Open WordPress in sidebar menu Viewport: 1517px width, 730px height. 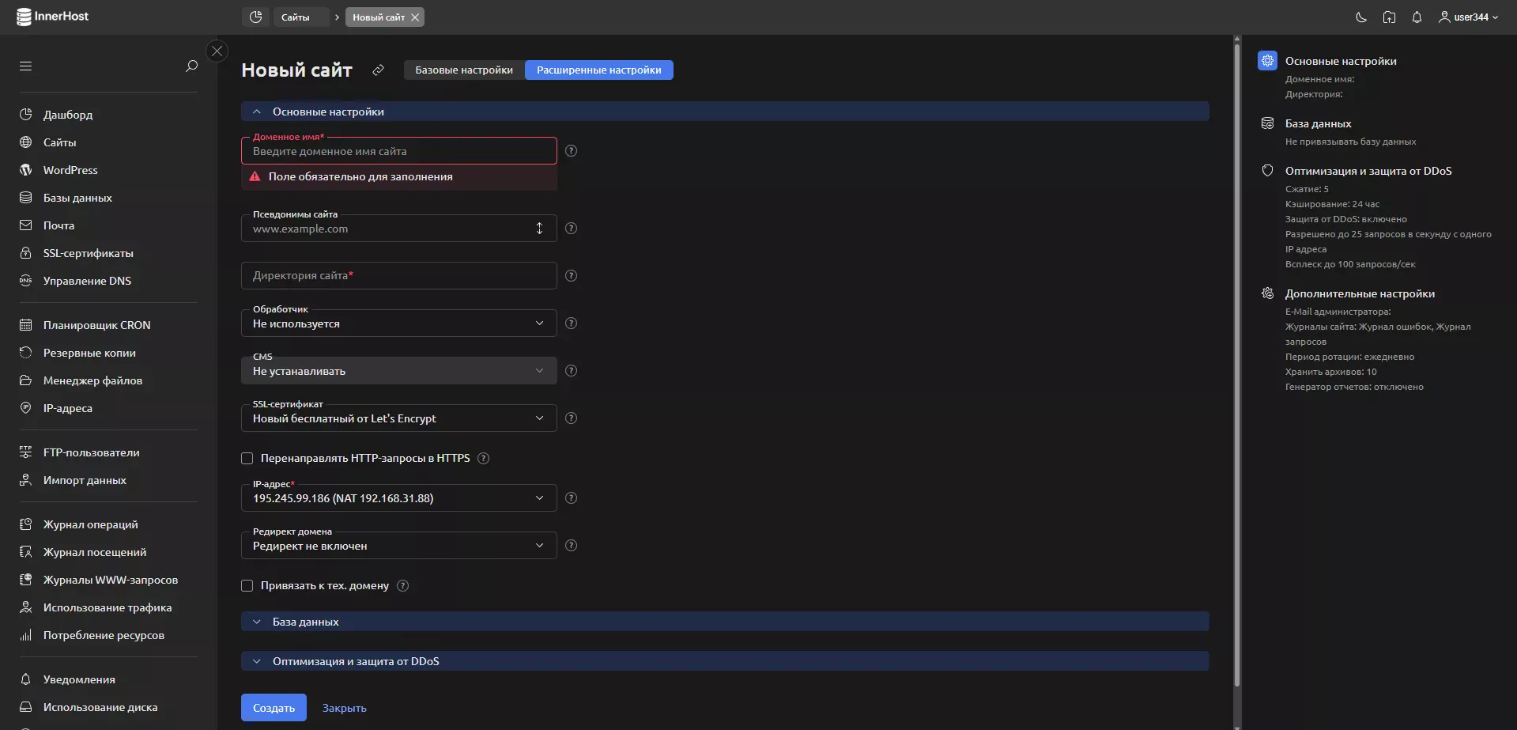click(x=70, y=170)
